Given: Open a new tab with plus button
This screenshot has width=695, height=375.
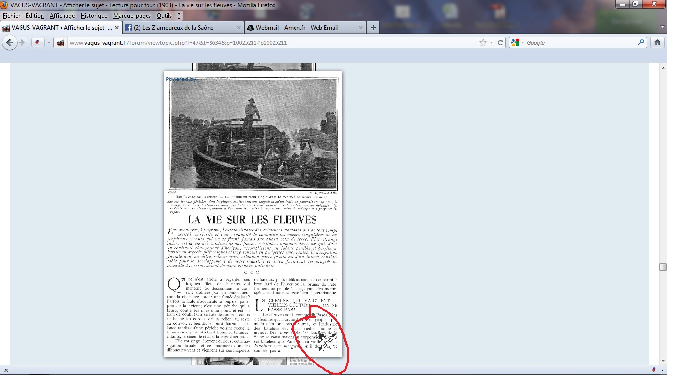Looking at the screenshot, I should [x=373, y=28].
